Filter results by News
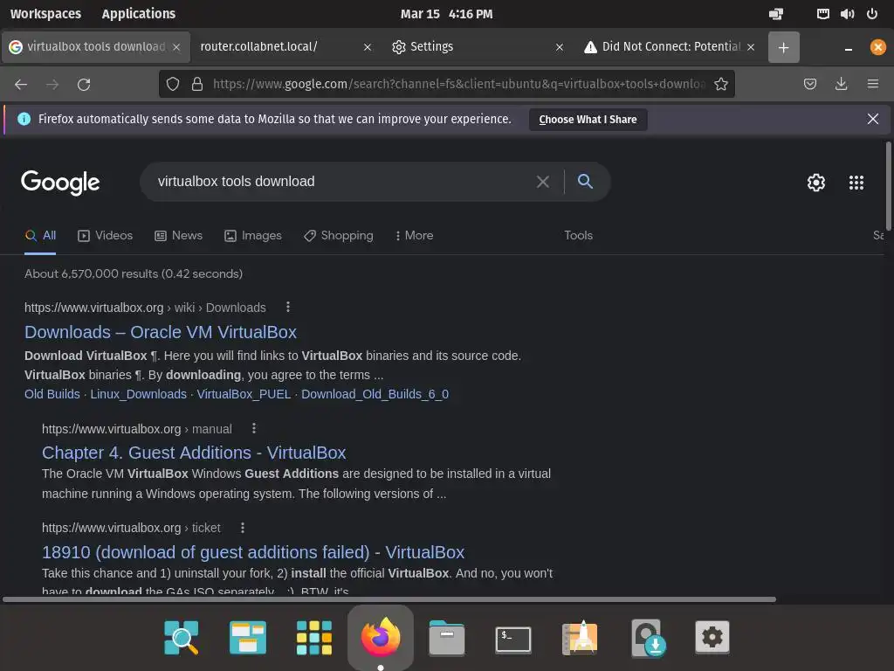 point(178,236)
